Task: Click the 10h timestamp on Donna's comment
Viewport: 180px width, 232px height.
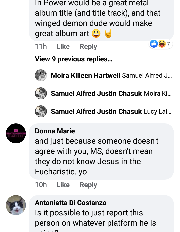Action: 41,185
